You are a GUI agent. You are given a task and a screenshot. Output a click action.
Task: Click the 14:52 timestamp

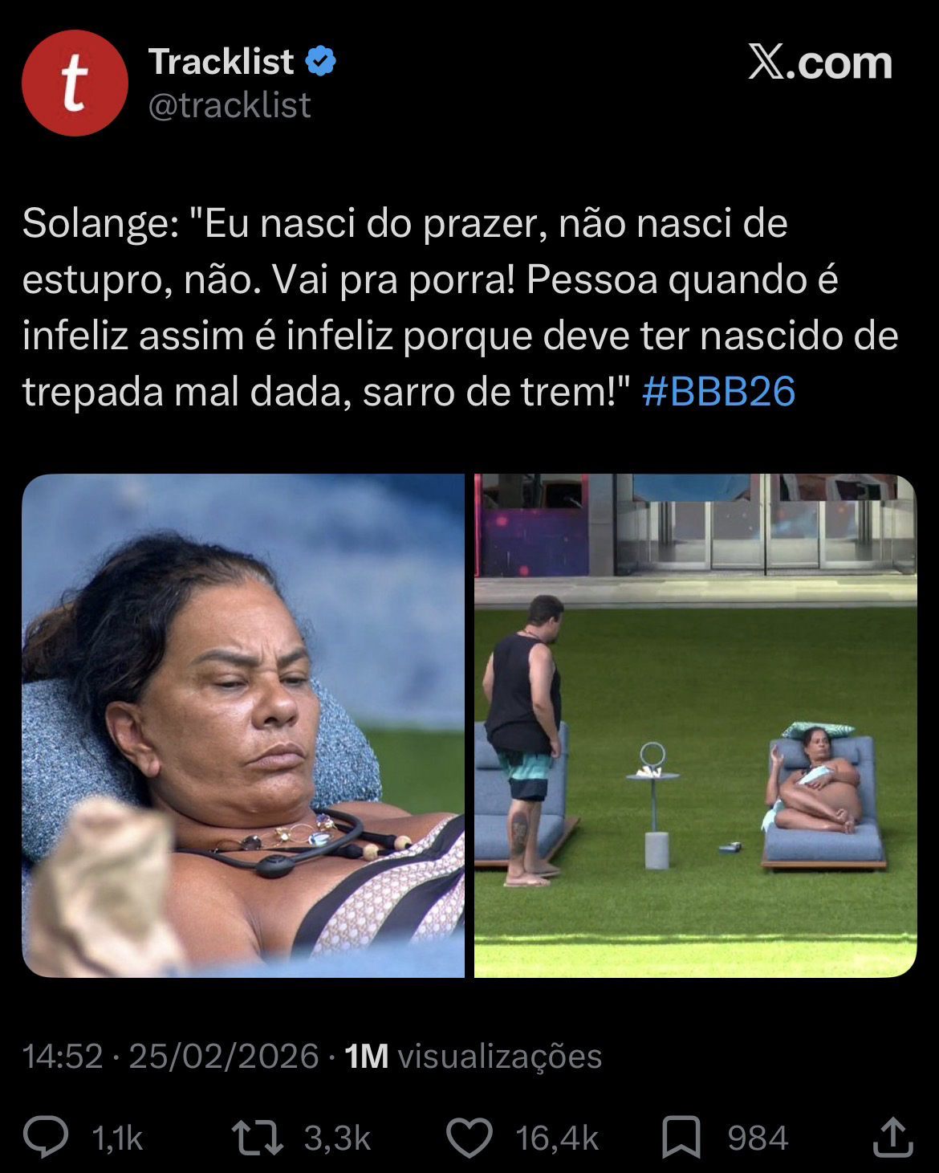point(63,1056)
